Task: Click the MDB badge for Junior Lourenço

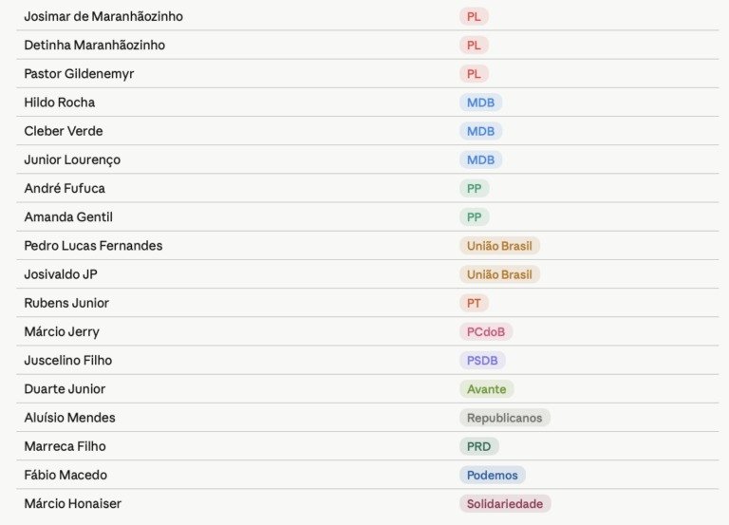Action: pos(480,159)
